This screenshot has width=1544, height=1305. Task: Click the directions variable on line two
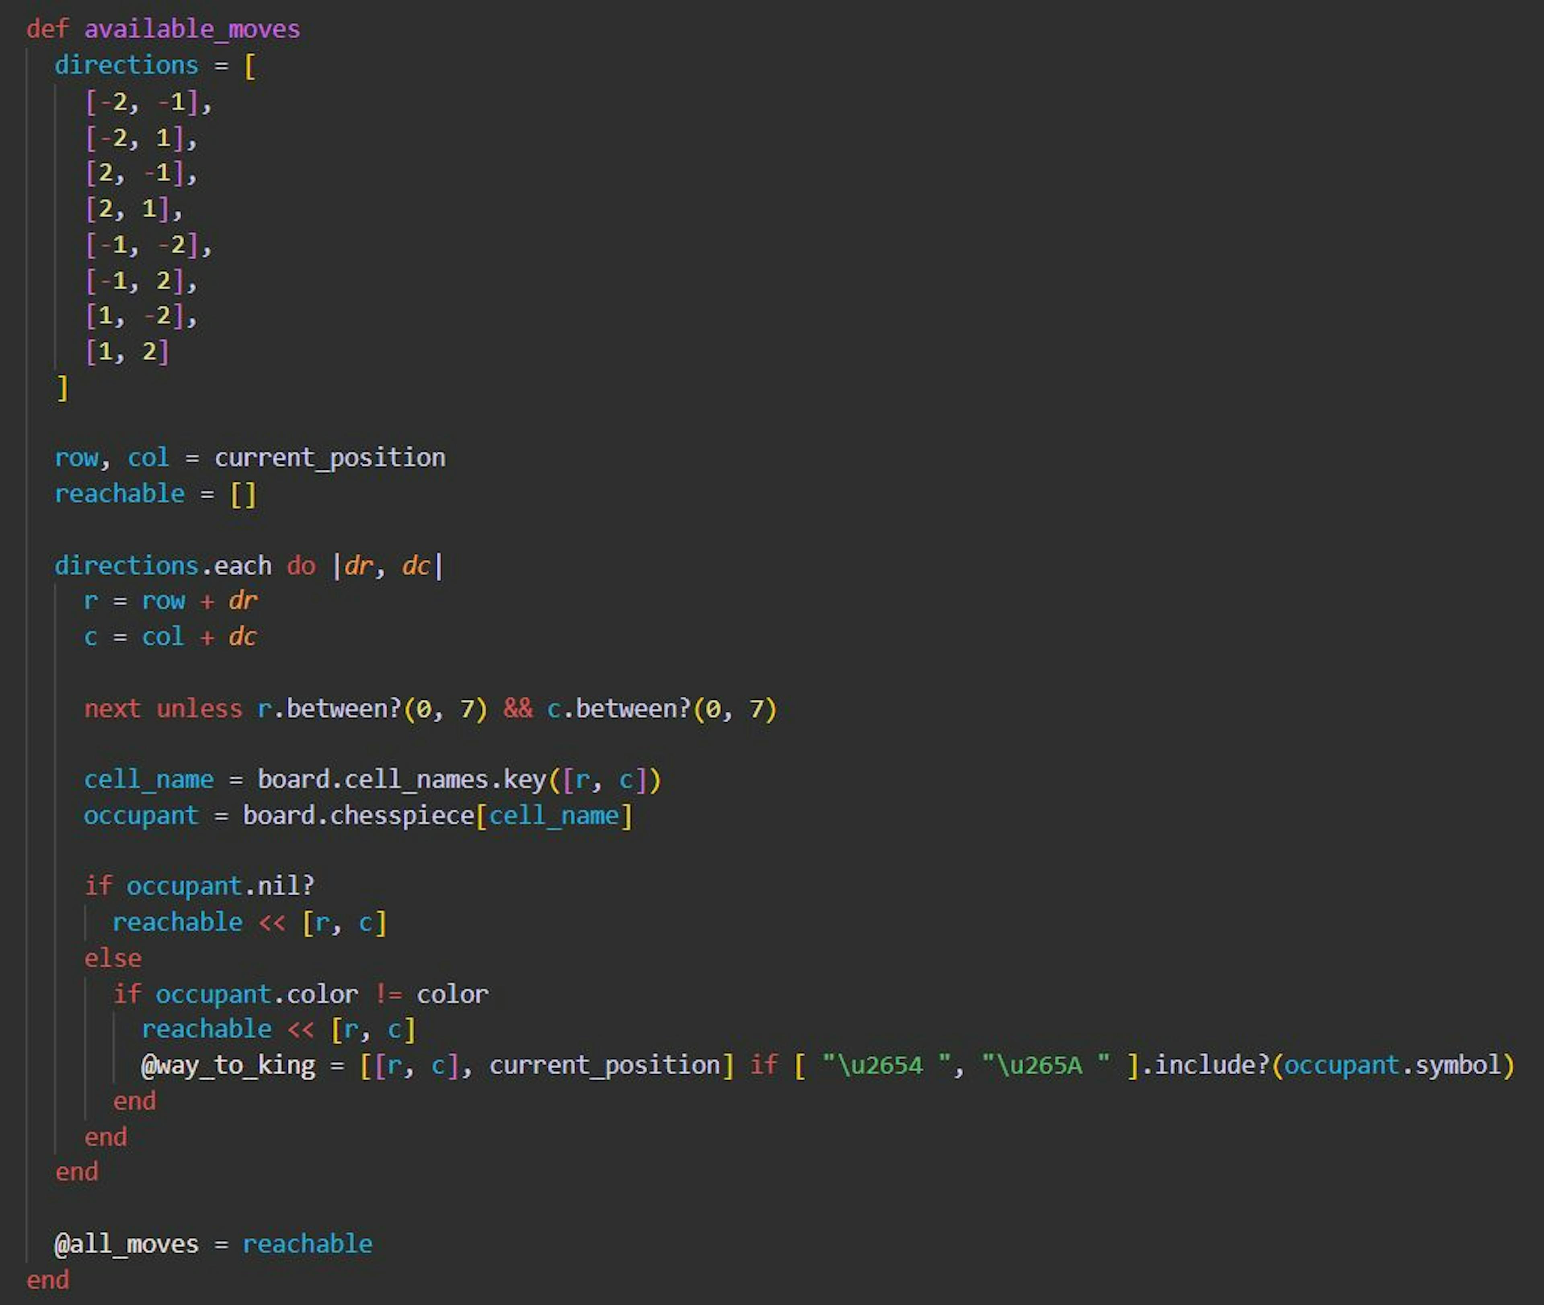tap(126, 65)
